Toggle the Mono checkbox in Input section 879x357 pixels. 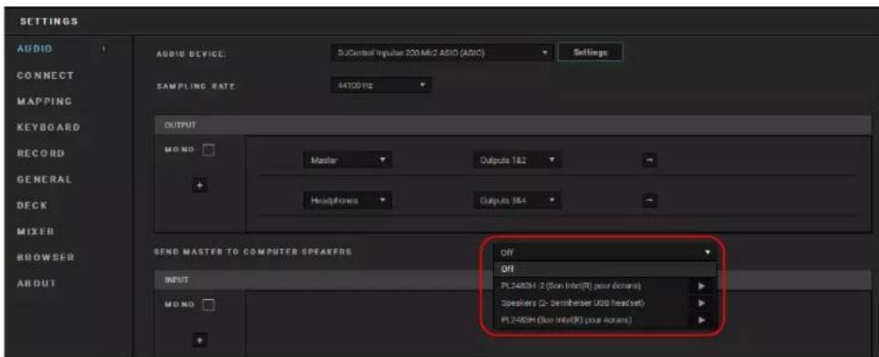tap(208, 305)
